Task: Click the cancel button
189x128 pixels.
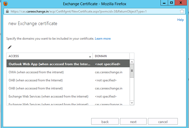Action: coord(163,122)
